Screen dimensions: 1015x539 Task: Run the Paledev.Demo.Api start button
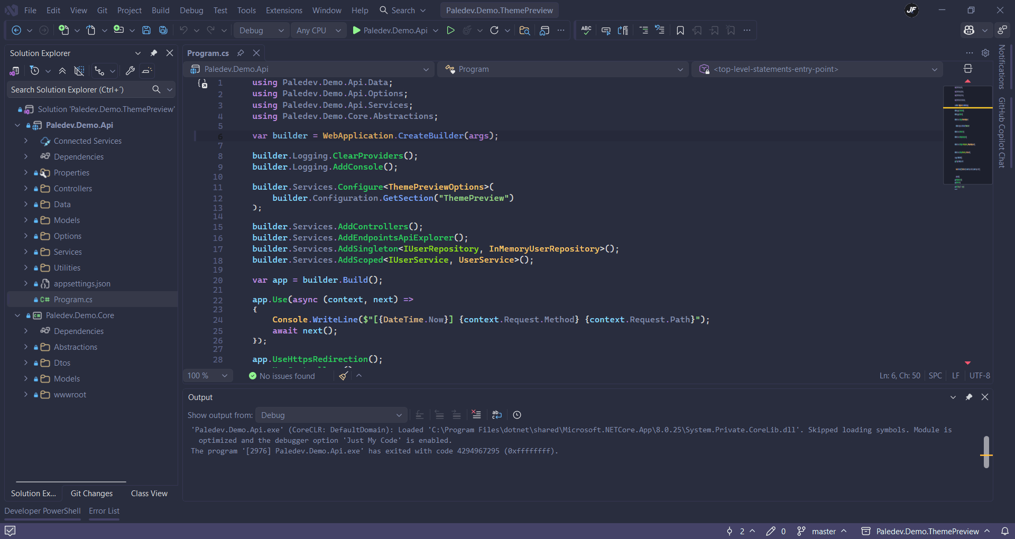(390, 31)
